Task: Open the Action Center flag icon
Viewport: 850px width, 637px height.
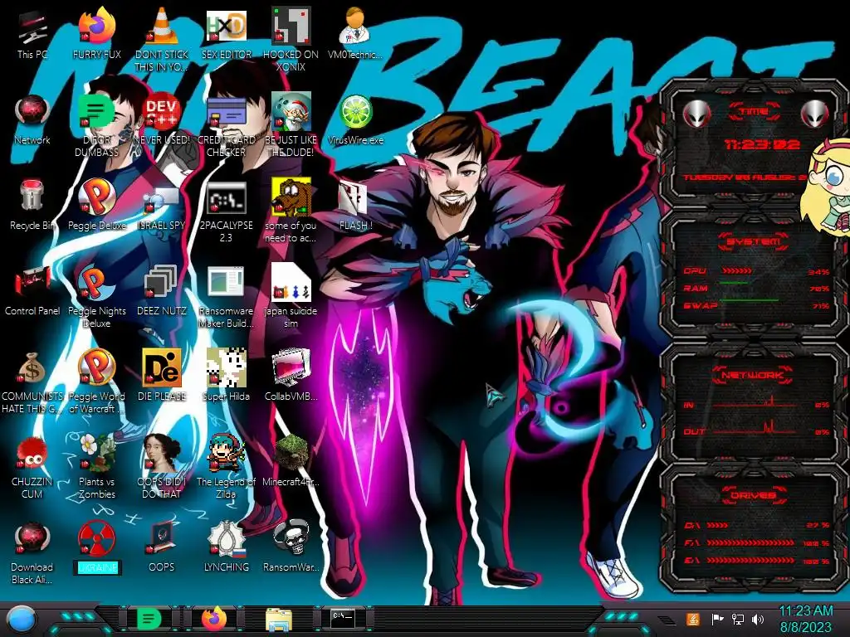Action: (717, 619)
